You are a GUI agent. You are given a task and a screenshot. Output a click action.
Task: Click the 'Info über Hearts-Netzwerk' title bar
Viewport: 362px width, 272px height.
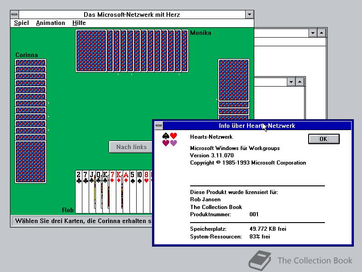tap(257, 126)
